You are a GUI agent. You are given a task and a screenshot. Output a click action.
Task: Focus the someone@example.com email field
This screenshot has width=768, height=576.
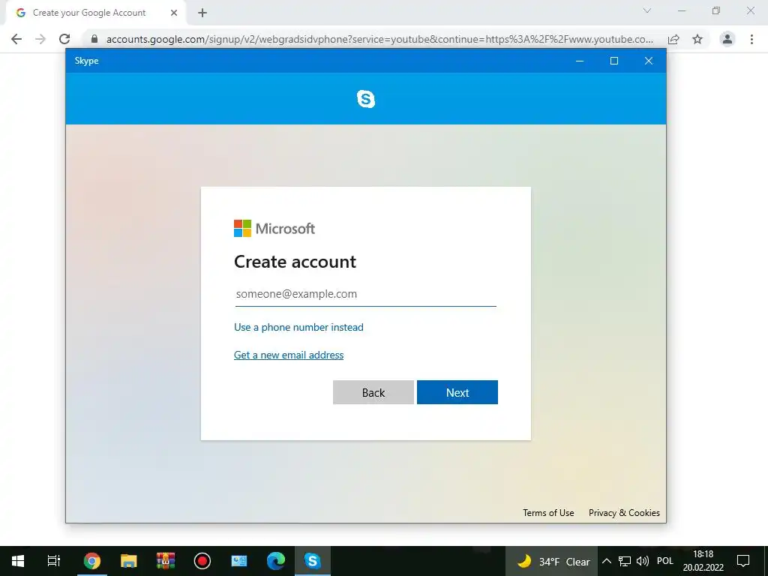(365, 294)
